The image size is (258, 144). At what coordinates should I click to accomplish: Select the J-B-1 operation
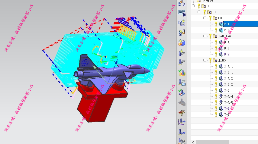(228, 72)
